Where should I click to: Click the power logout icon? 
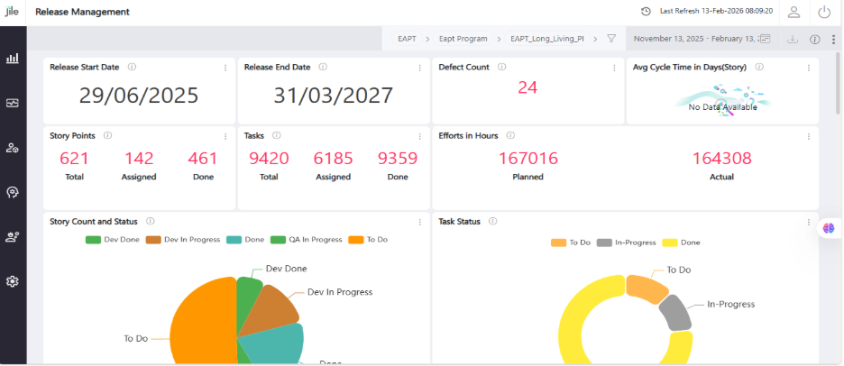coord(825,12)
